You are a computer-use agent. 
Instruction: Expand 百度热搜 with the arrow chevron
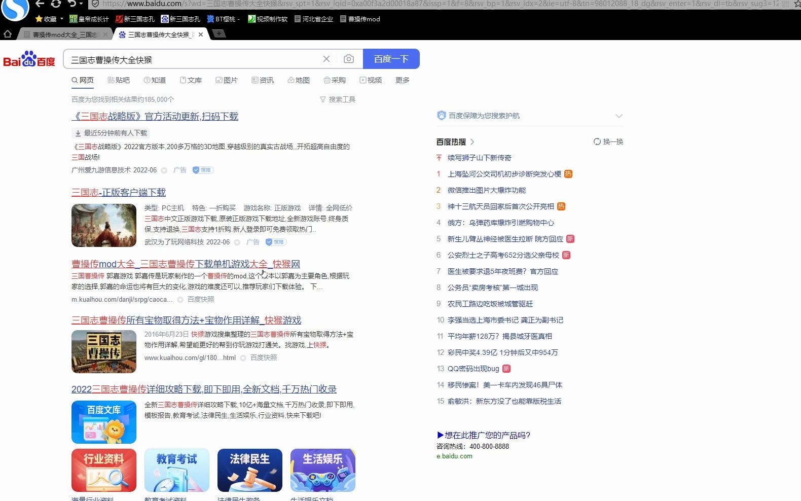pos(472,142)
